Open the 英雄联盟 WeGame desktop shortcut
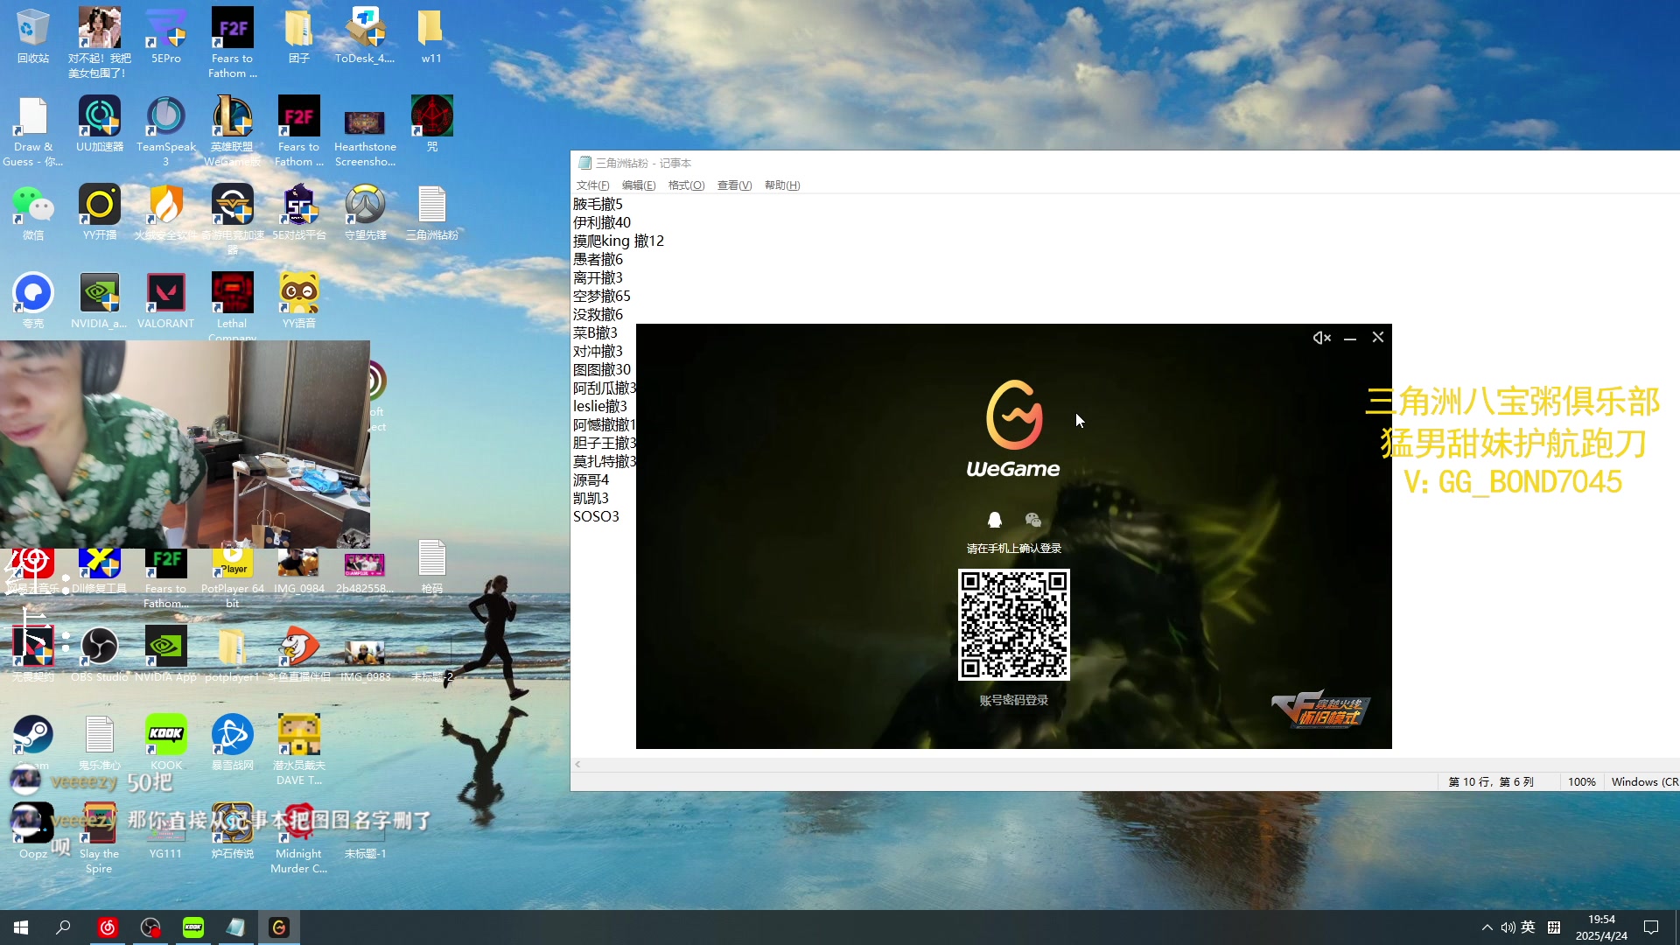This screenshot has height=945, width=1680. [232, 131]
